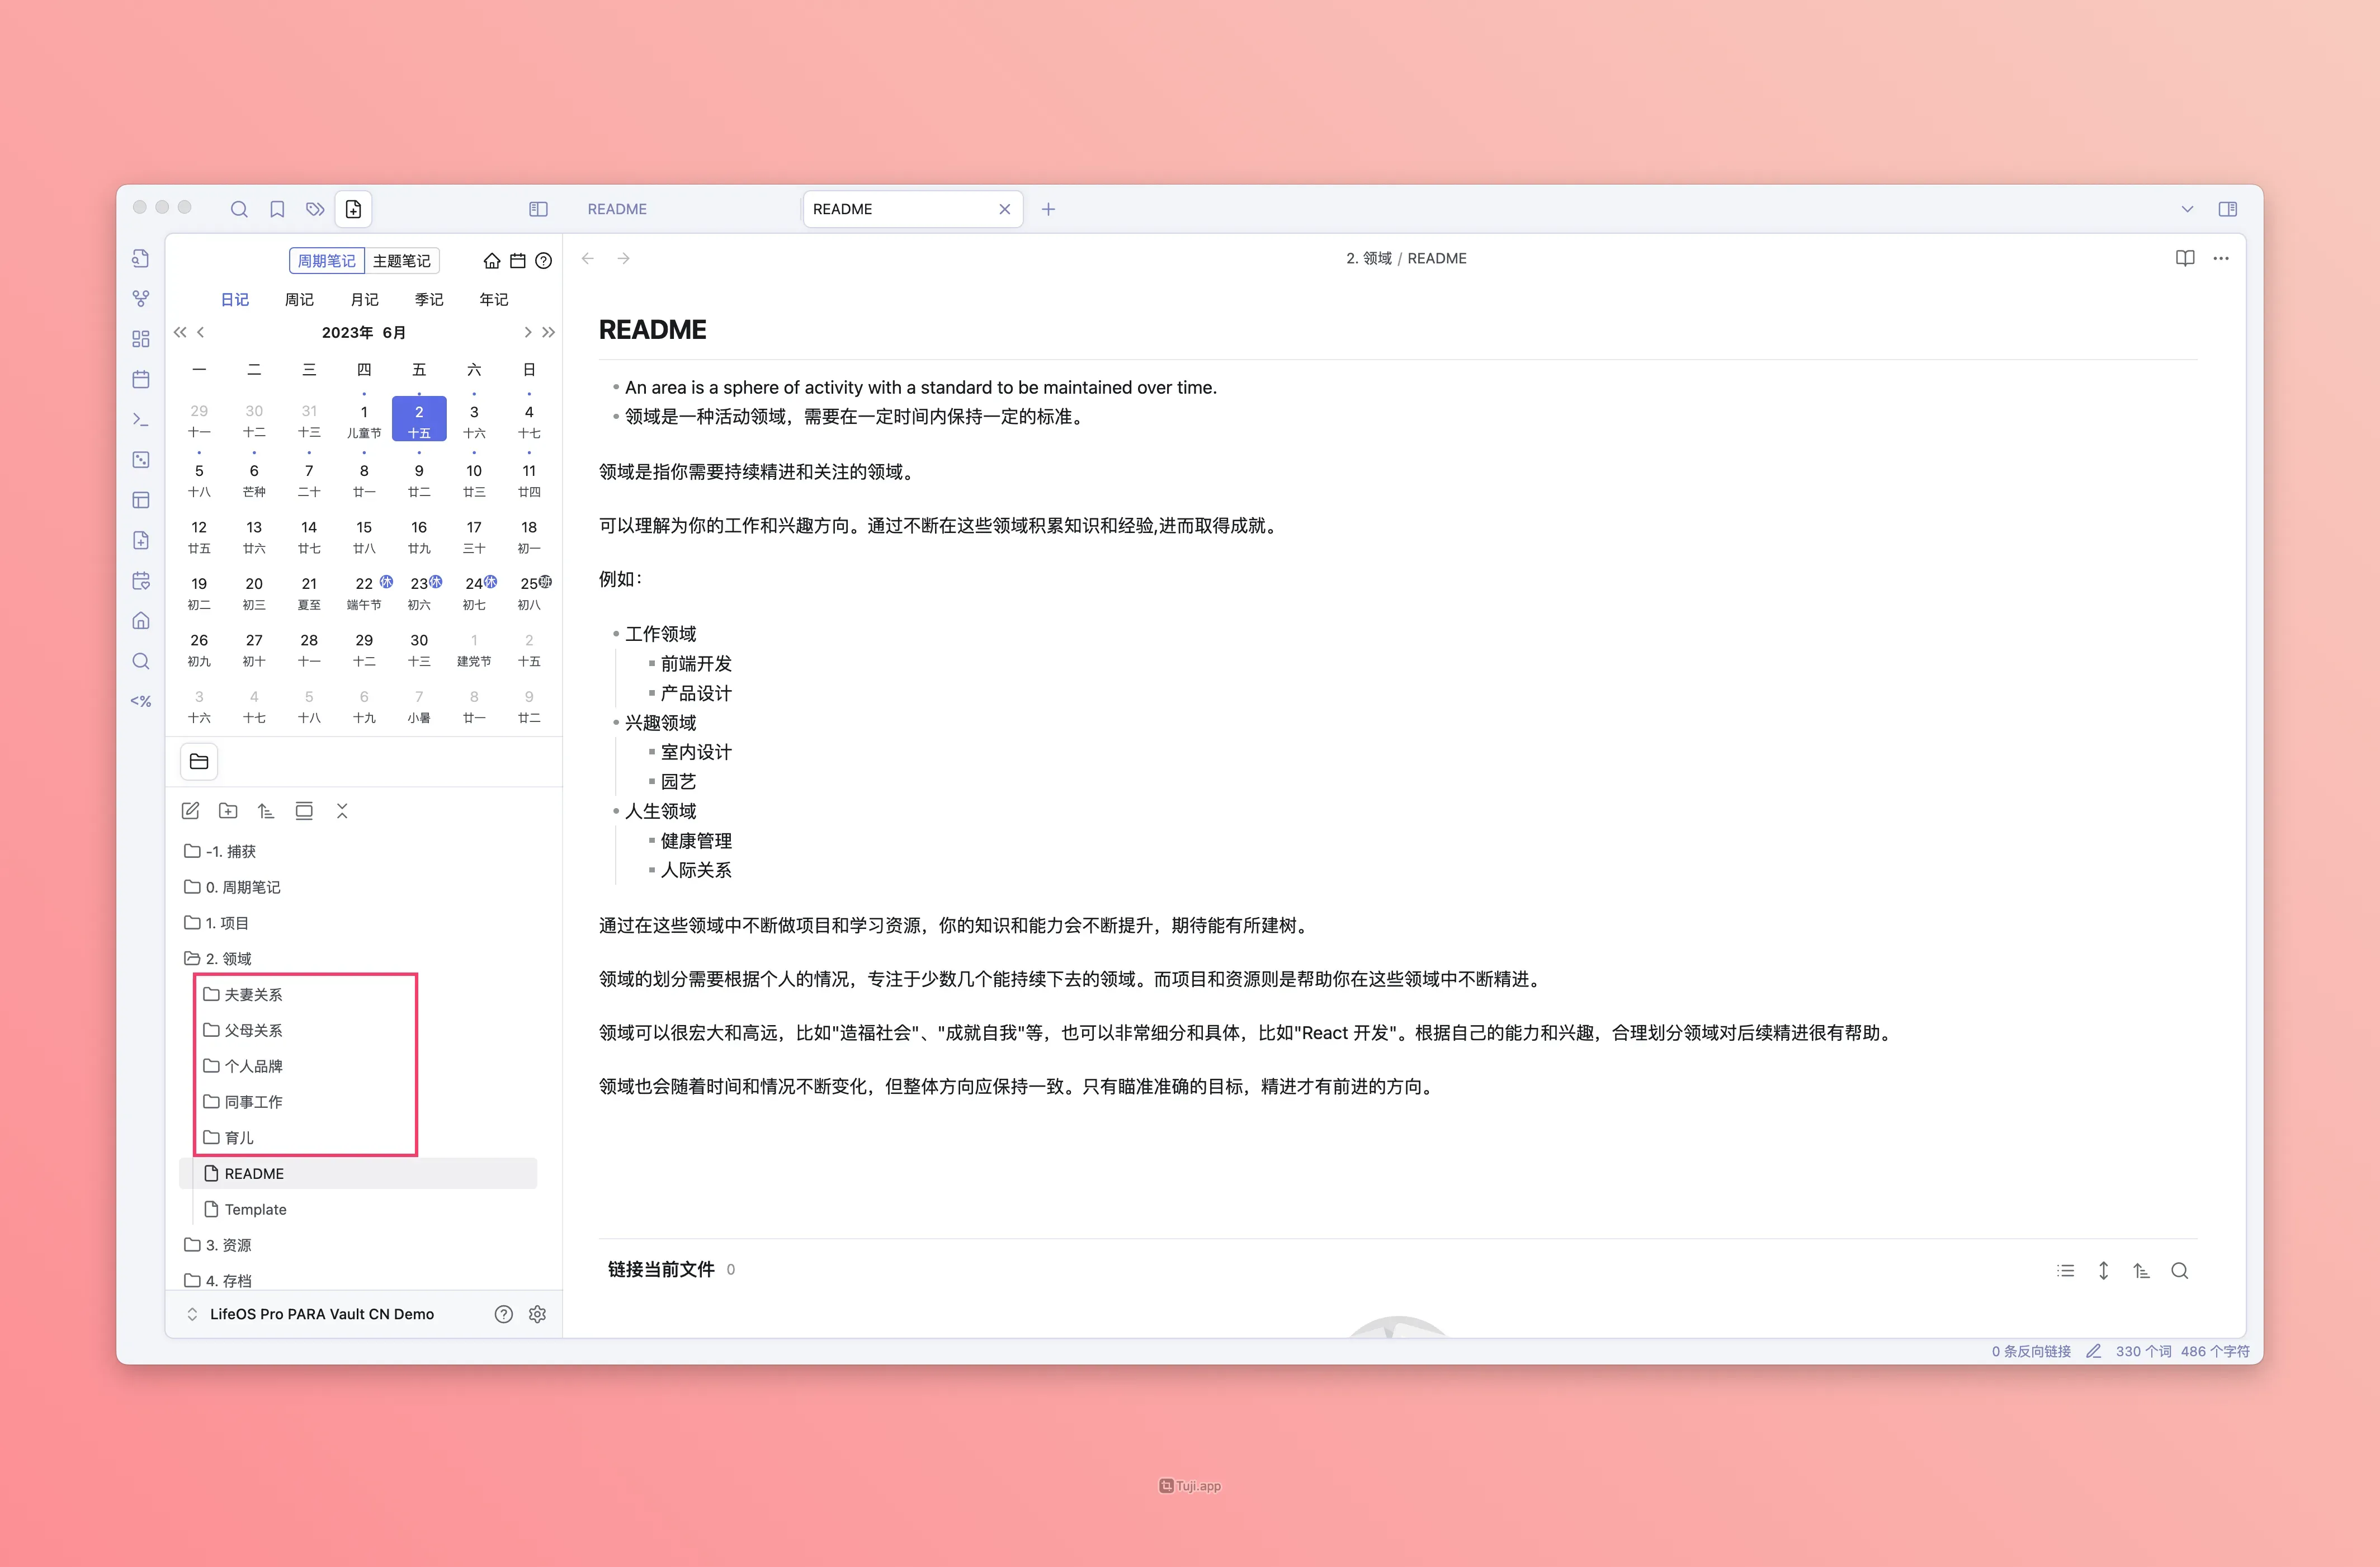Change file sort order in explorer
This screenshot has height=1567, width=2380.
[266, 811]
